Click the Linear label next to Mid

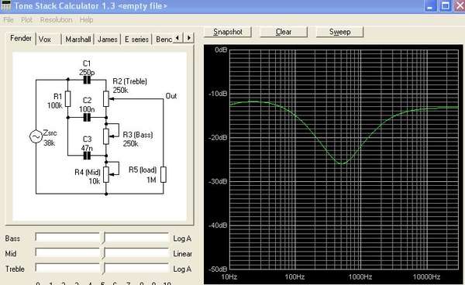tap(183, 254)
